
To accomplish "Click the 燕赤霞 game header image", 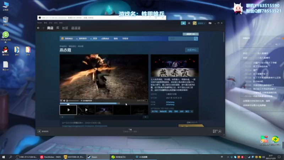I will [x=175, y=66].
